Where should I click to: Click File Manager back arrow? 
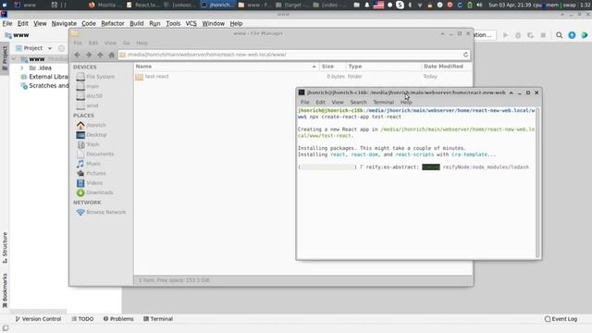[x=78, y=55]
